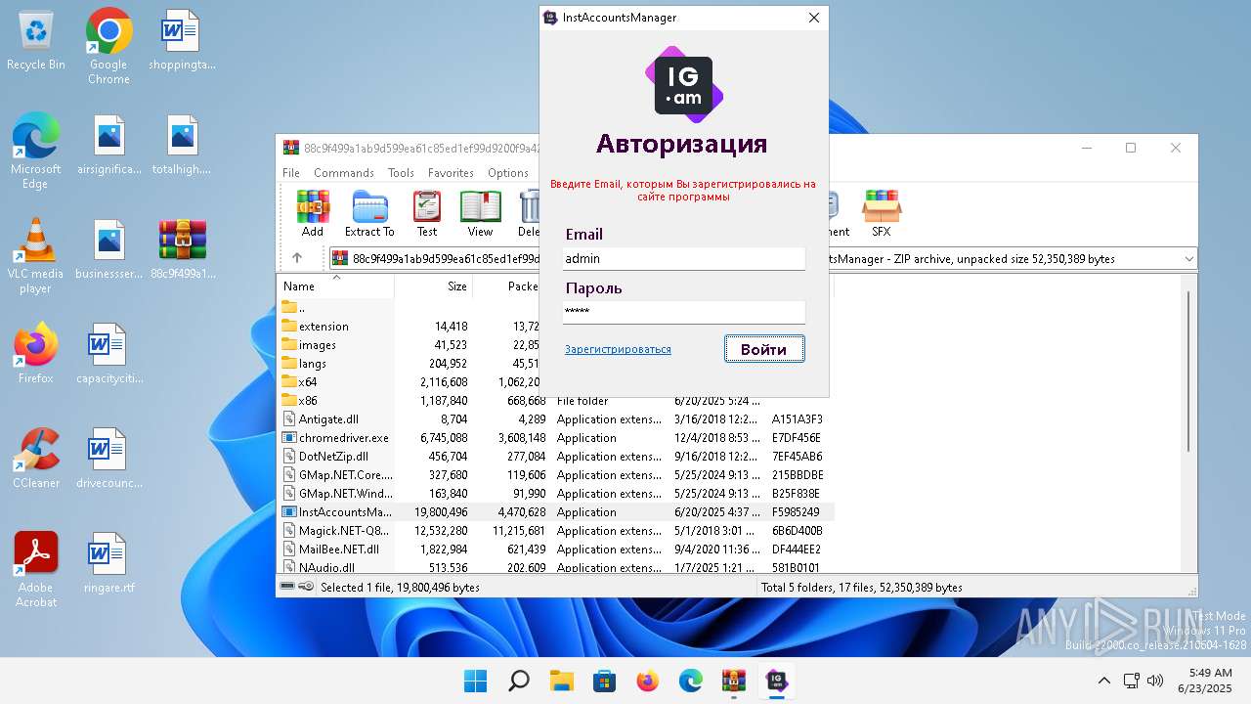Select Microsoft Edge desktop shortcut

[36, 151]
